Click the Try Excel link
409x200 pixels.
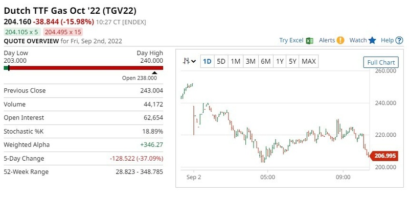pyautogui.click(x=291, y=40)
